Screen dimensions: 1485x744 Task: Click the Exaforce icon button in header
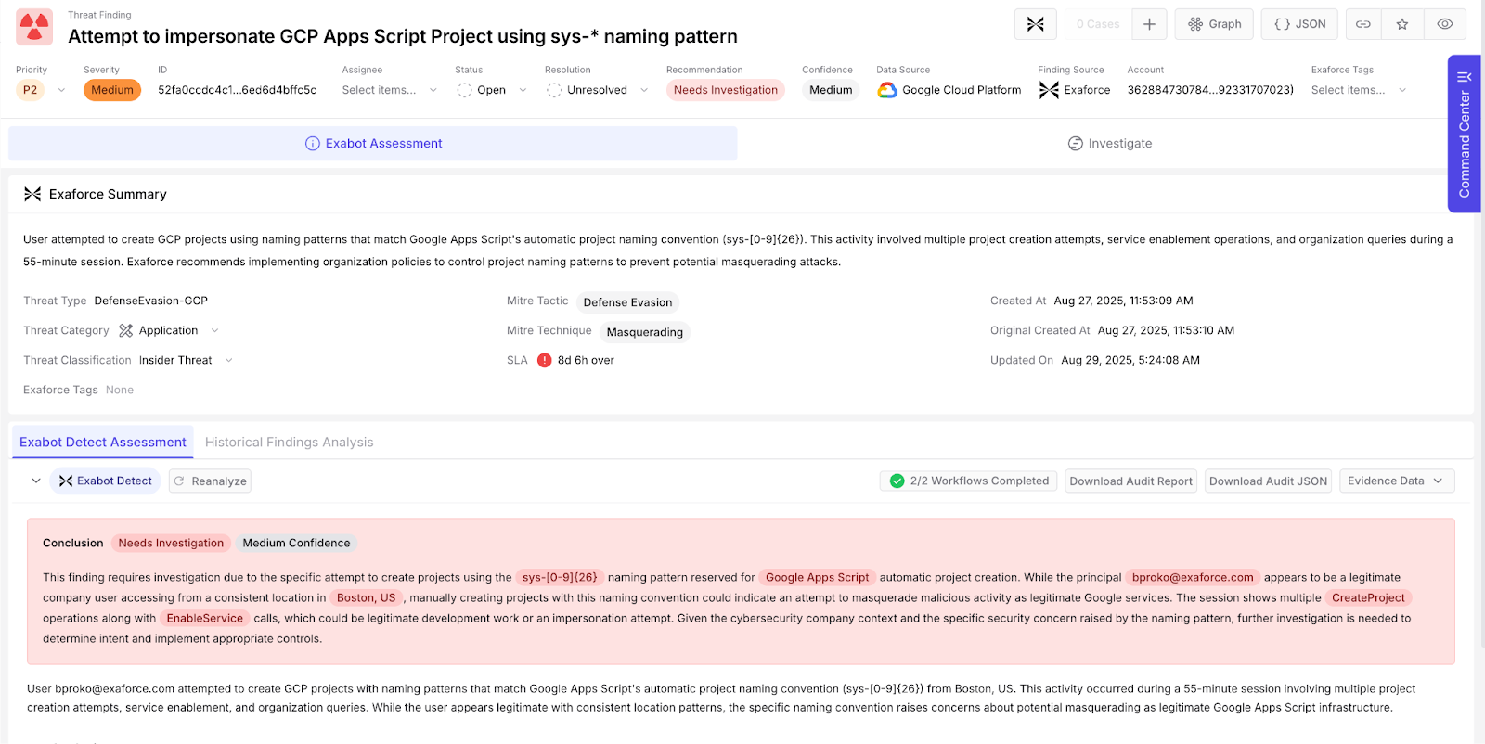pos(1036,24)
